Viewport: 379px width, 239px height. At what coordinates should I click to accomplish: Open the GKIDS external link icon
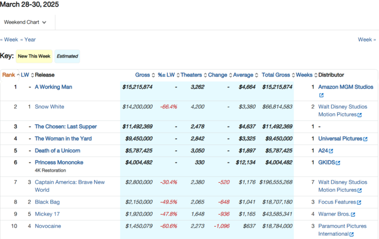[x=338, y=163]
